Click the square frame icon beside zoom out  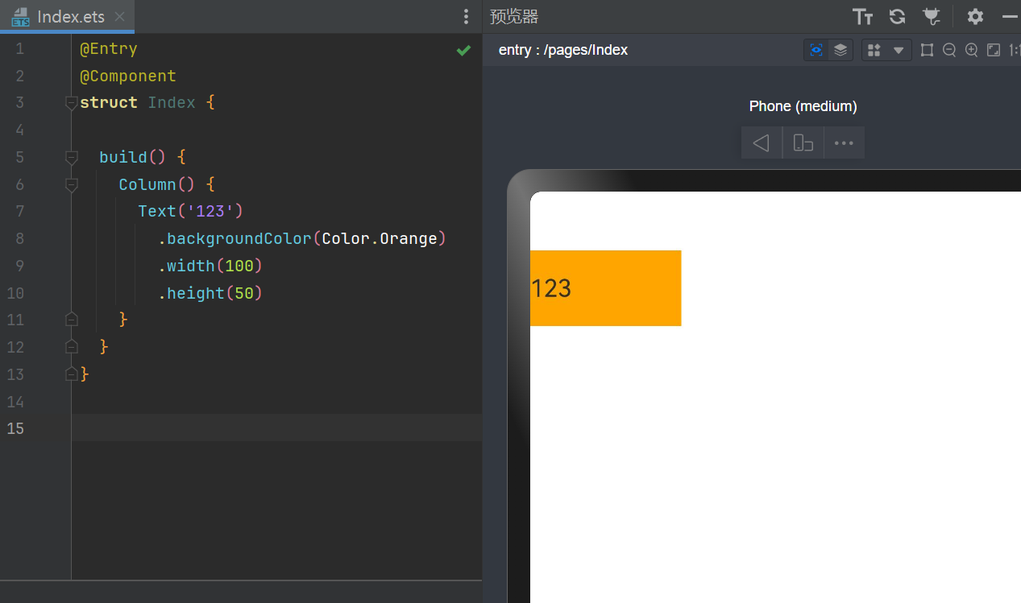[927, 50]
